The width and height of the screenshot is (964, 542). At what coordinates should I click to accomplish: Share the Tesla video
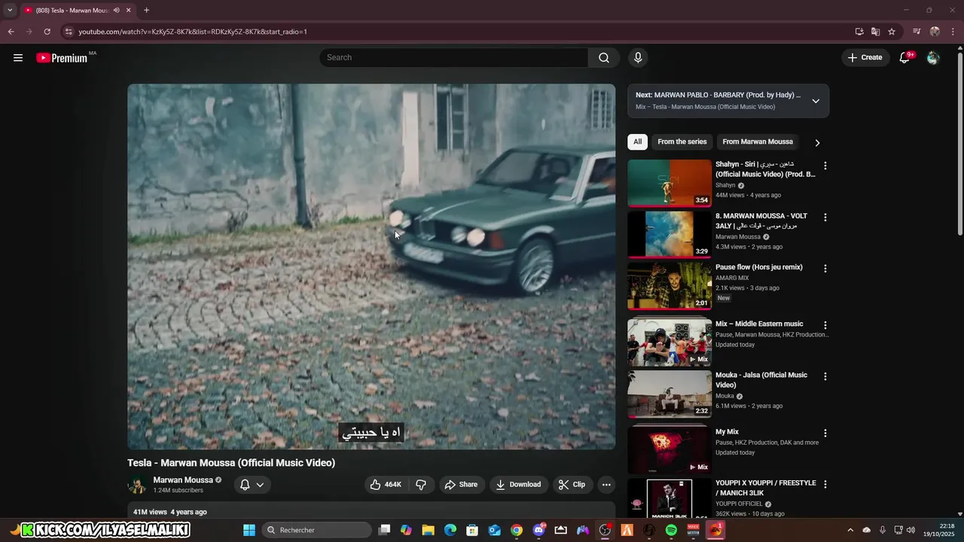[461, 485]
